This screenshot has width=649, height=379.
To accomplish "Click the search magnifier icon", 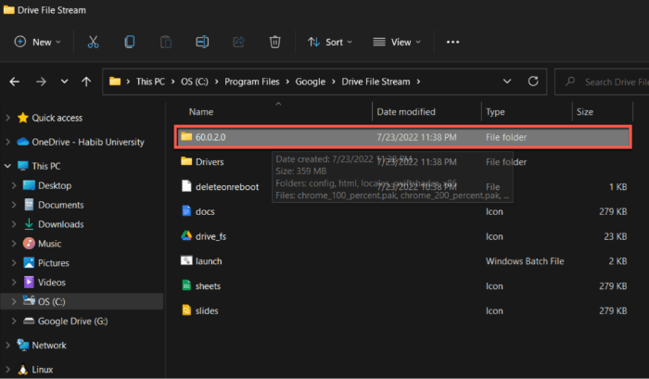I will [x=570, y=82].
